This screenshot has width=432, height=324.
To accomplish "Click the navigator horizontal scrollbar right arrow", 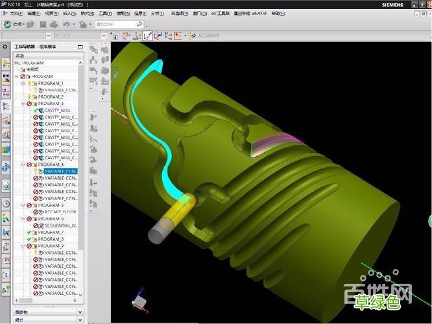I will point(75,301).
